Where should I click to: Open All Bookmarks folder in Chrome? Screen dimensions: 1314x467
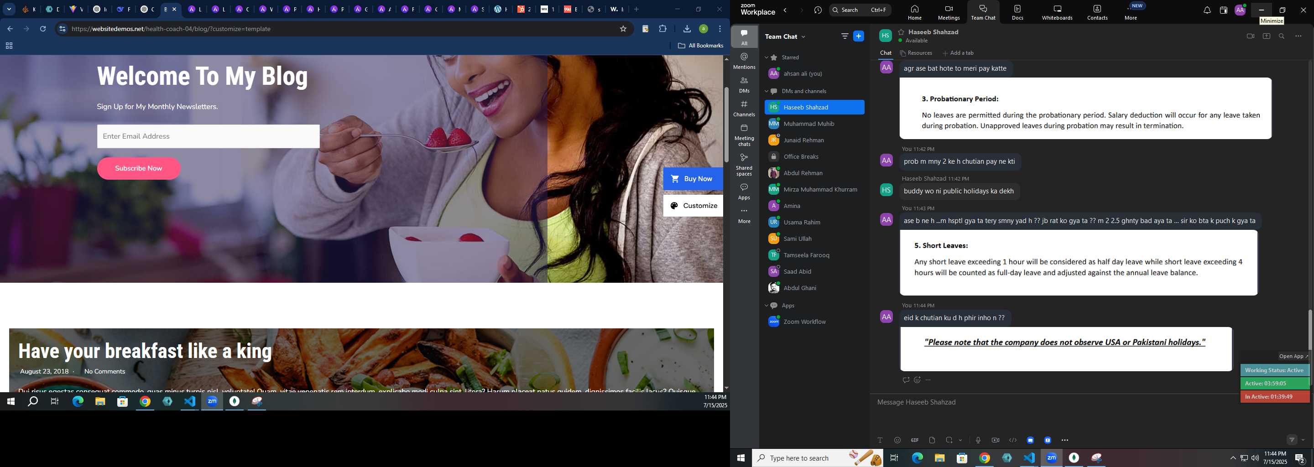click(x=700, y=46)
